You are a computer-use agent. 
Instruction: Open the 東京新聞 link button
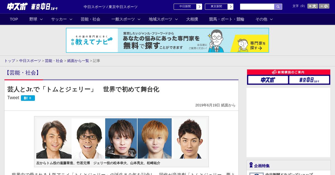216,7
